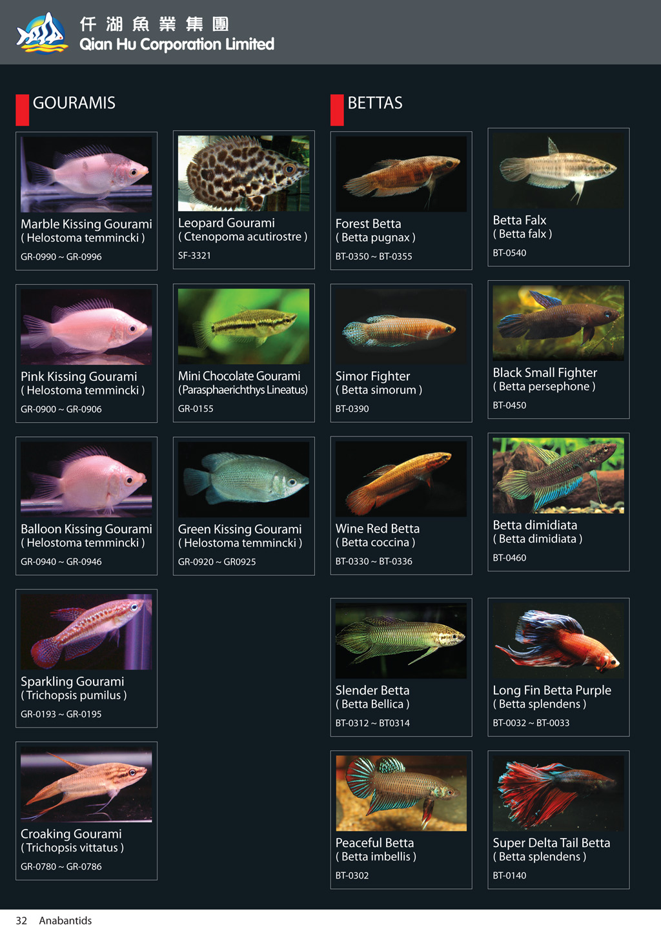Select the Marble Kissing Gourami photo
The height and width of the screenshot is (929, 661).
pos(86,174)
